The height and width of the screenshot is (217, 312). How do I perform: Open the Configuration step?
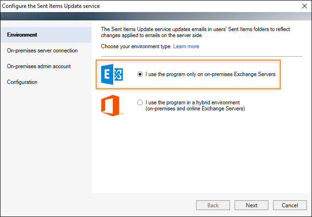point(22,82)
